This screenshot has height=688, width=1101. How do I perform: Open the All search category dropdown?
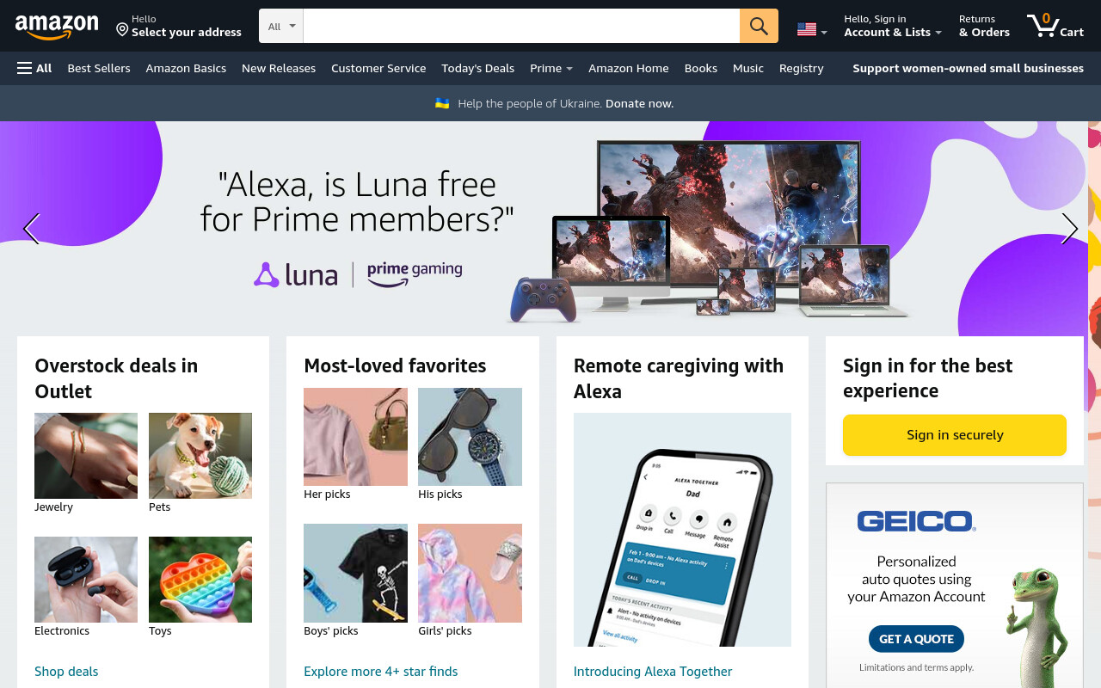click(x=281, y=26)
